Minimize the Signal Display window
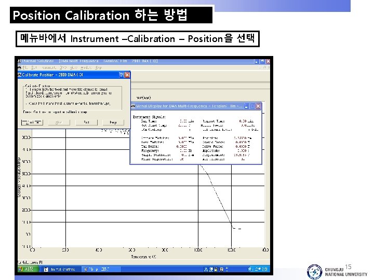The height and width of the screenshot is (280, 374). [246, 106]
